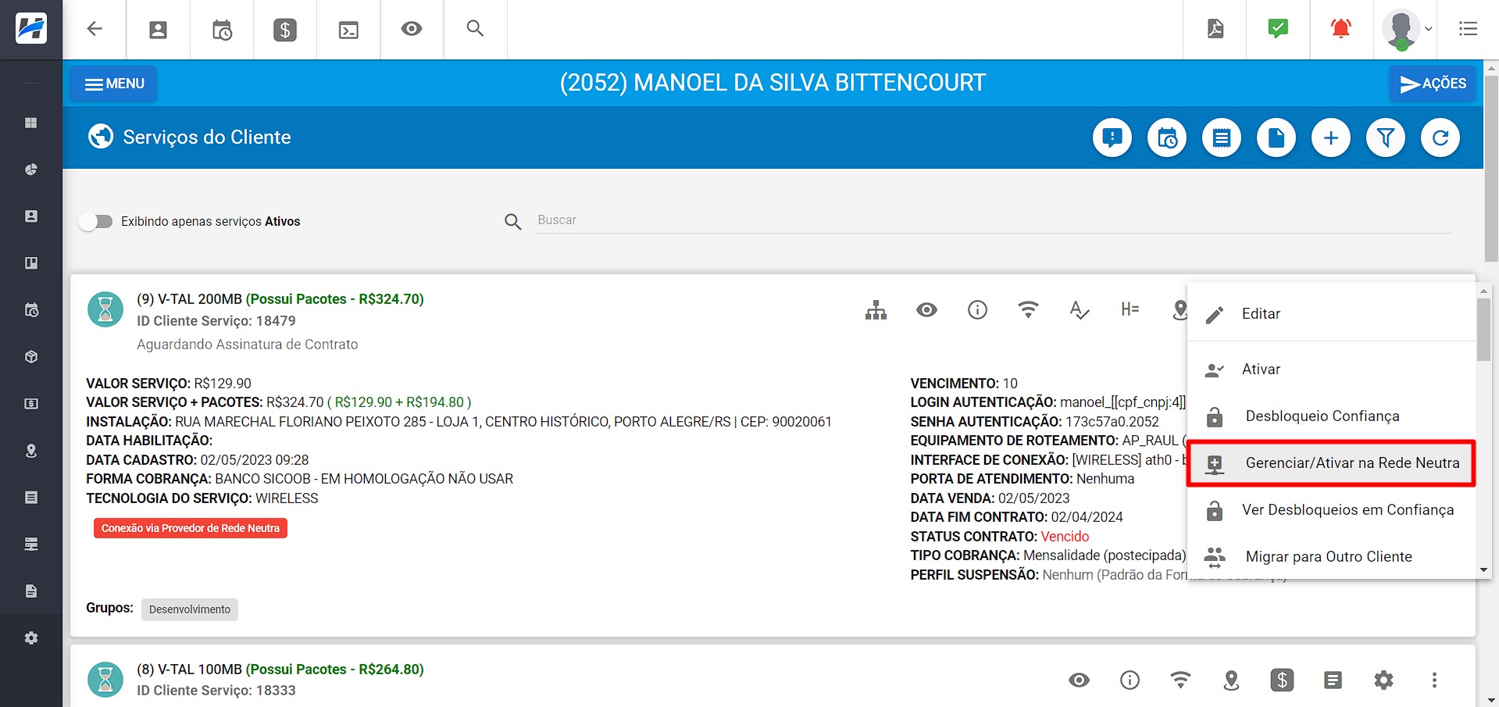Open info icon for V-TAL 100MB service
Viewport: 1499px width, 707px height.
click(1130, 680)
